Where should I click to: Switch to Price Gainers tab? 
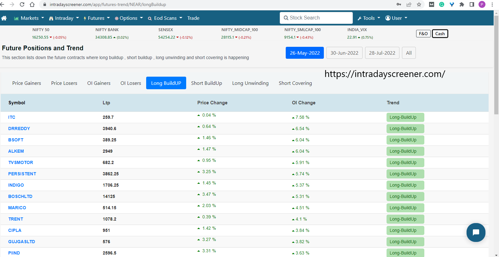[27, 83]
